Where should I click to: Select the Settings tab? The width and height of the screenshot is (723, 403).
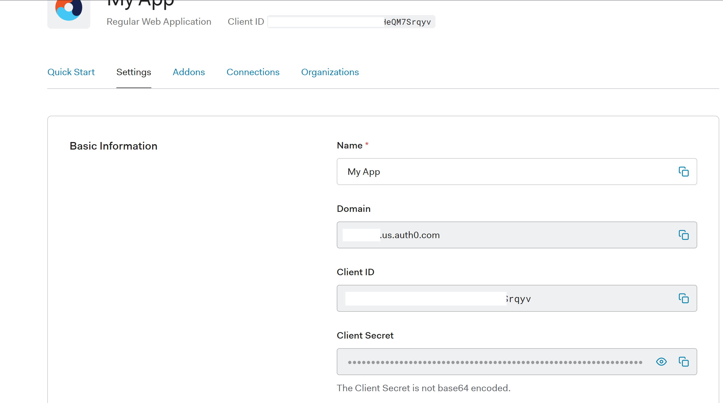[134, 72]
